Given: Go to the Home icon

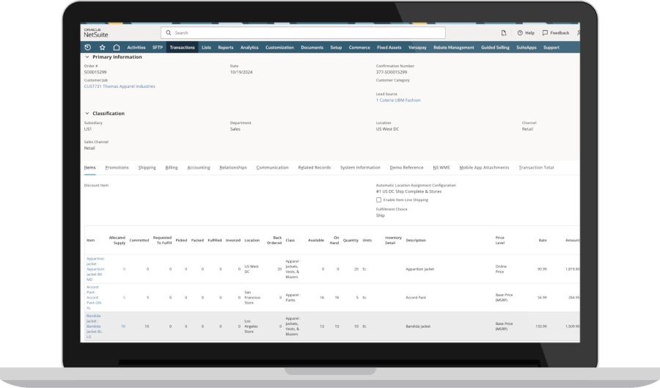Looking at the screenshot, I should [x=117, y=48].
